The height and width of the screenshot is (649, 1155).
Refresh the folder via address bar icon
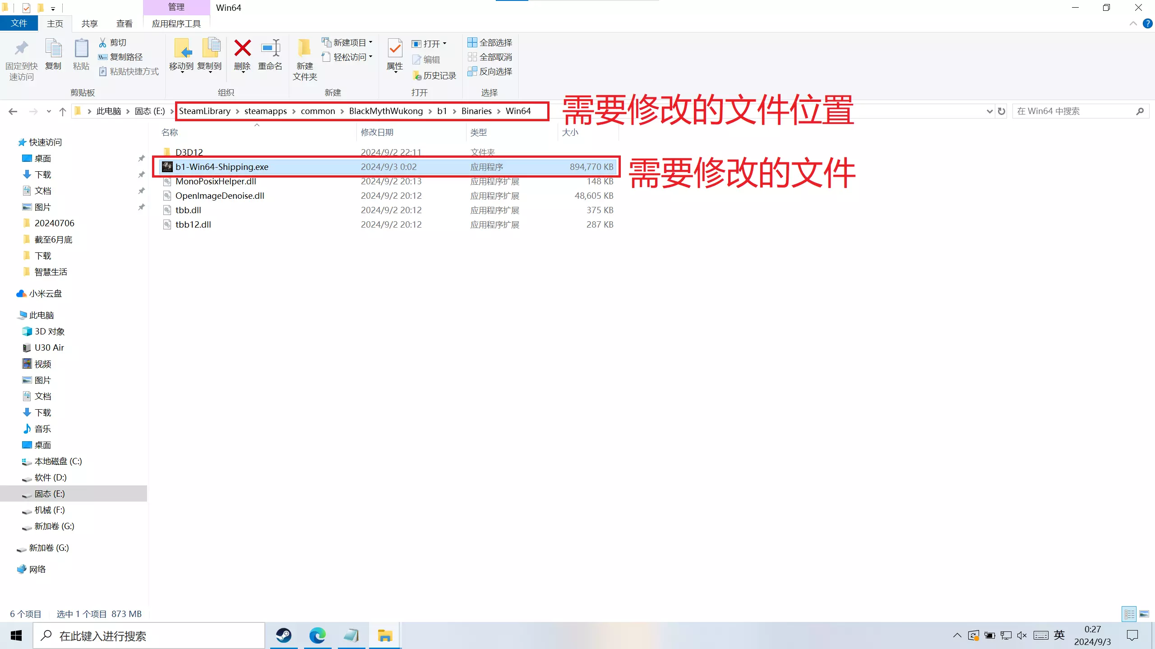point(1002,111)
